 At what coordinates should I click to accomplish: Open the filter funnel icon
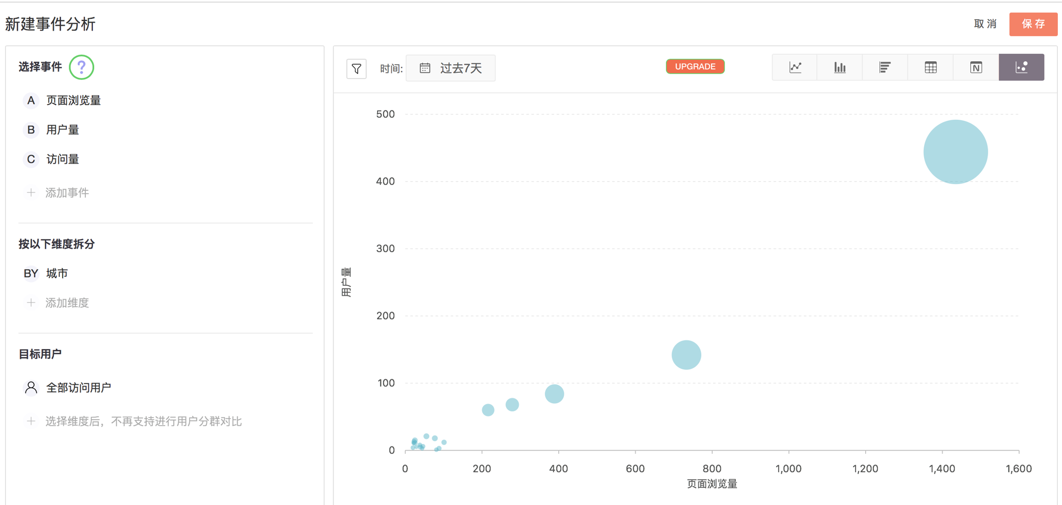click(x=356, y=69)
